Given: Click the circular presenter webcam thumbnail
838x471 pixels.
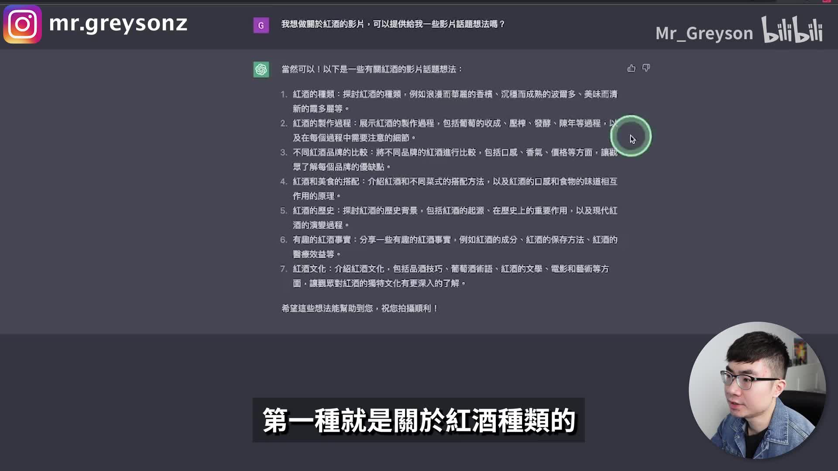Looking at the screenshot, I should point(757,390).
